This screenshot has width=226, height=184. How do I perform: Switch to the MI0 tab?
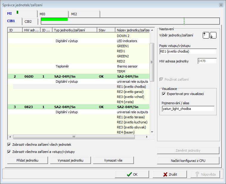[x=53, y=14]
